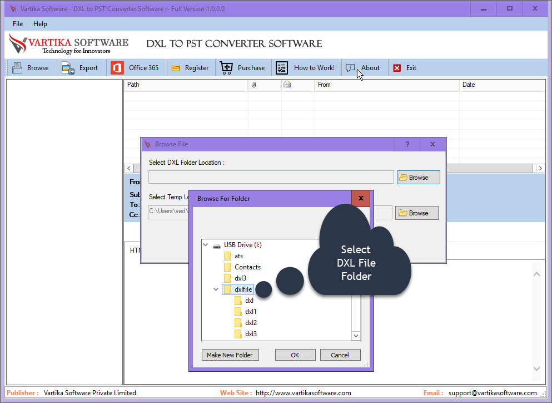Image resolution: width=552 pixels, height=403 pixels.
Task: Click the How to Work checklist icon
Action: 282,68
